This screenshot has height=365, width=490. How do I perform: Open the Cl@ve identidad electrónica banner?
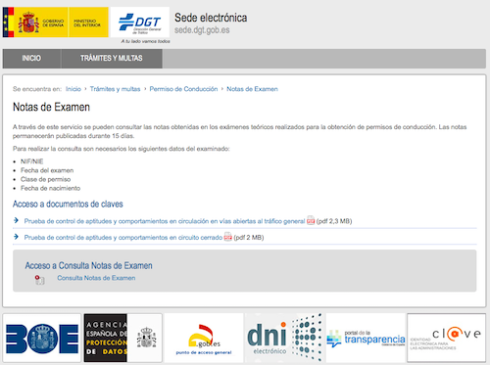coord(447,338)
